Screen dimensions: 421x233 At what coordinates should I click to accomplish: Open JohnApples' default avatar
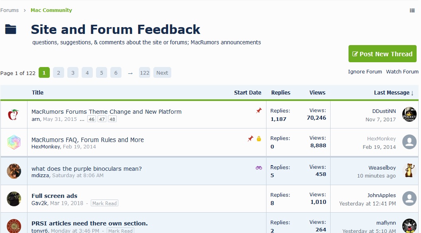pyautogui.click(x=409, y=198)
